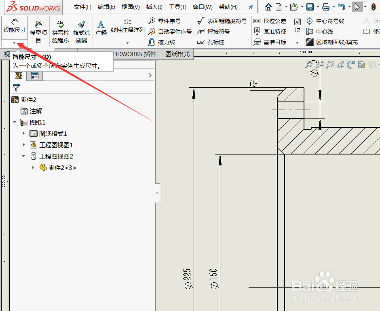
Task: Expand the New document dropdown arrow
Action: pos(286,7)
